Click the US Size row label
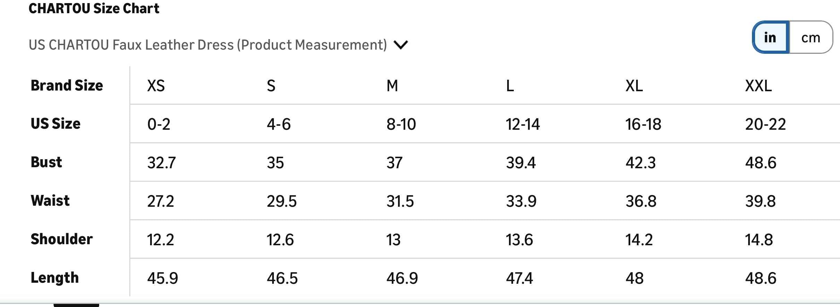840x307 pixels. coord(55,123)
